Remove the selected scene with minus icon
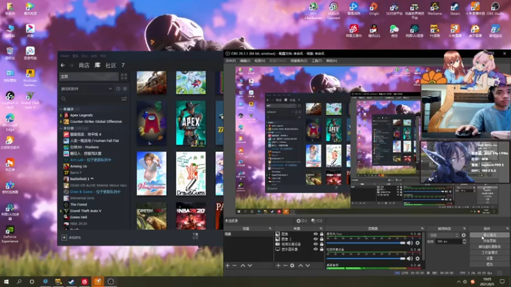 tap(234, 265)
